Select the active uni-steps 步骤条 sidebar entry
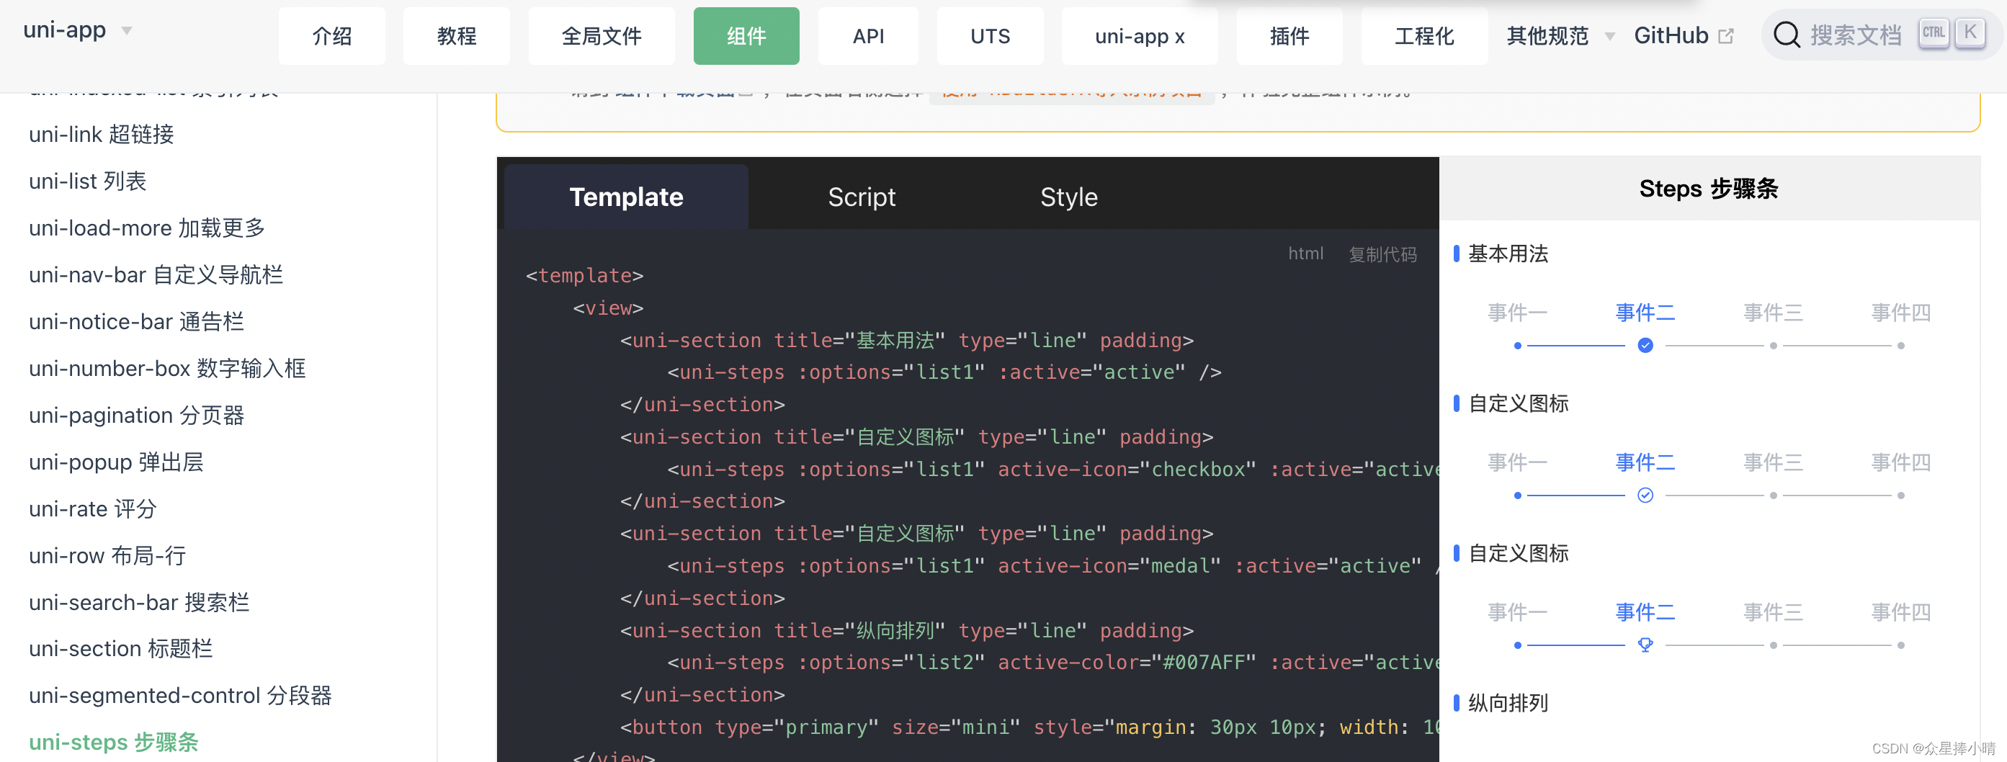Viewport: 2007px width, 762px height. (x=114, y=742)
